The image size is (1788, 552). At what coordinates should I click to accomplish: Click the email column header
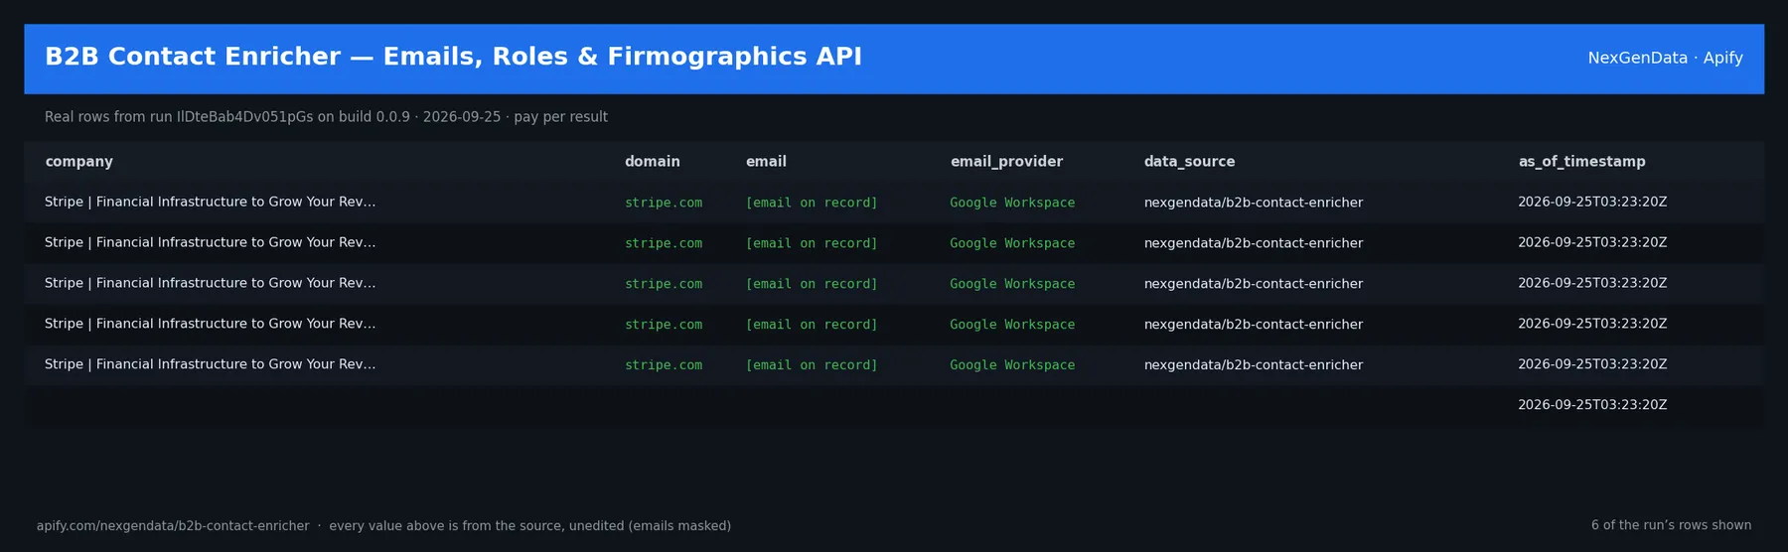766,161
